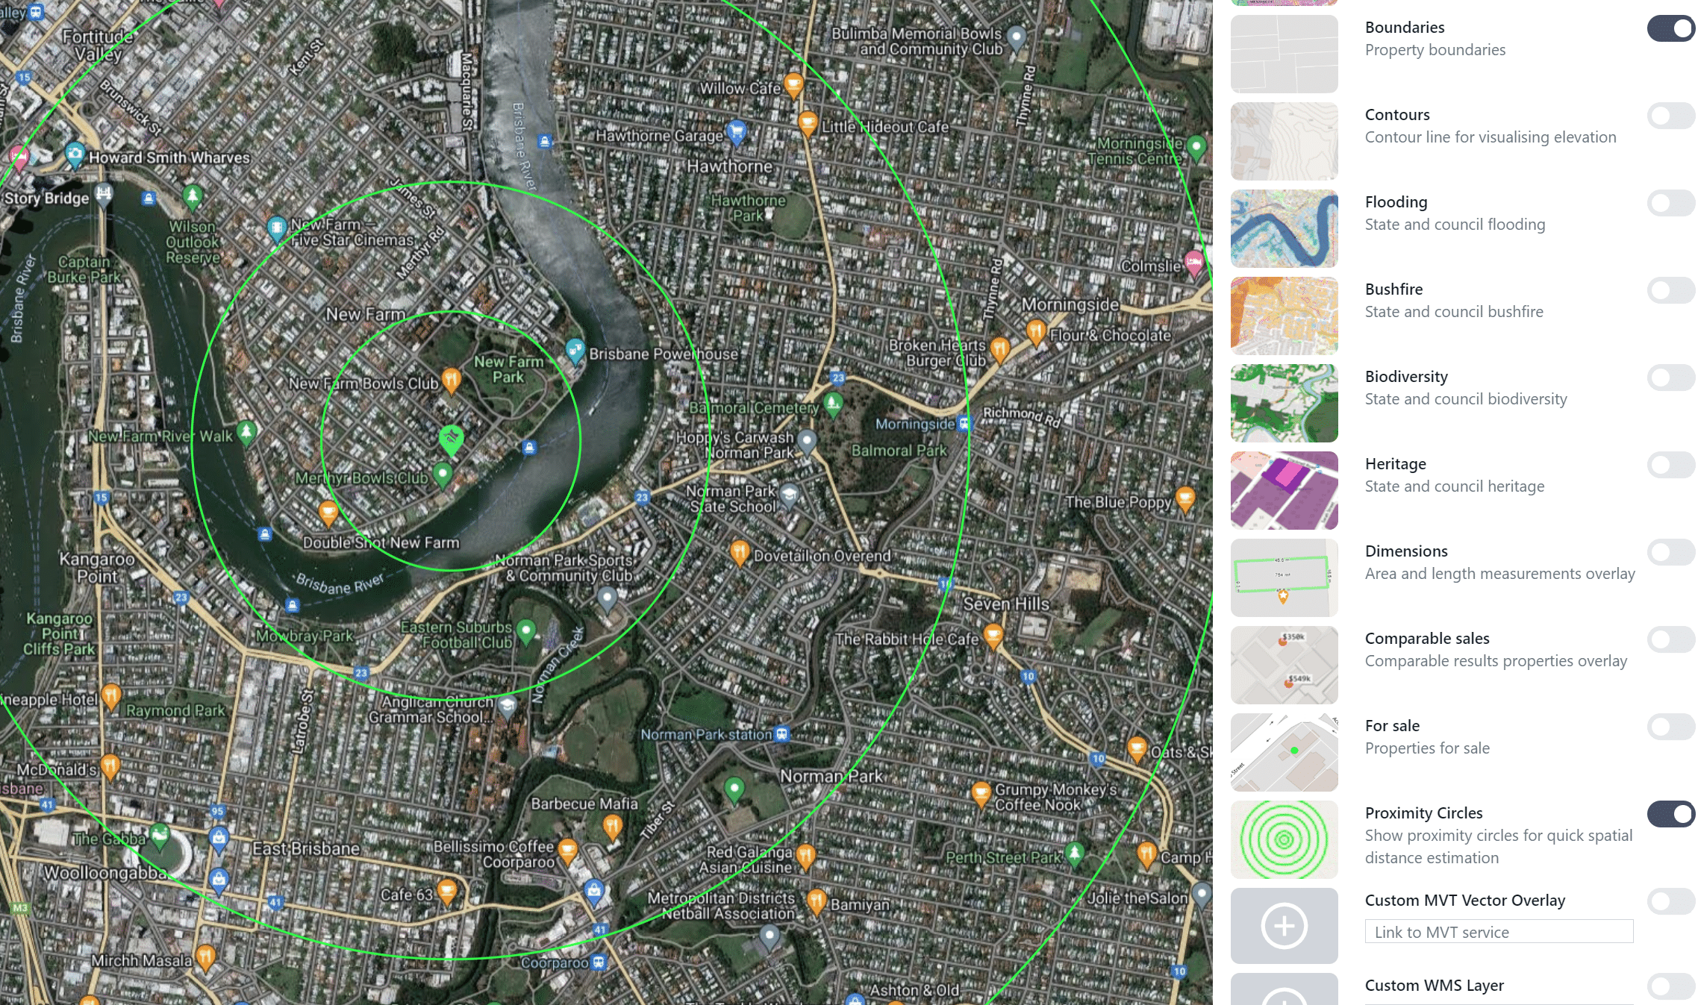Click the Contours layer thumbnail
This screenshot has width=1698, height=1005.
coord(1284,141)
